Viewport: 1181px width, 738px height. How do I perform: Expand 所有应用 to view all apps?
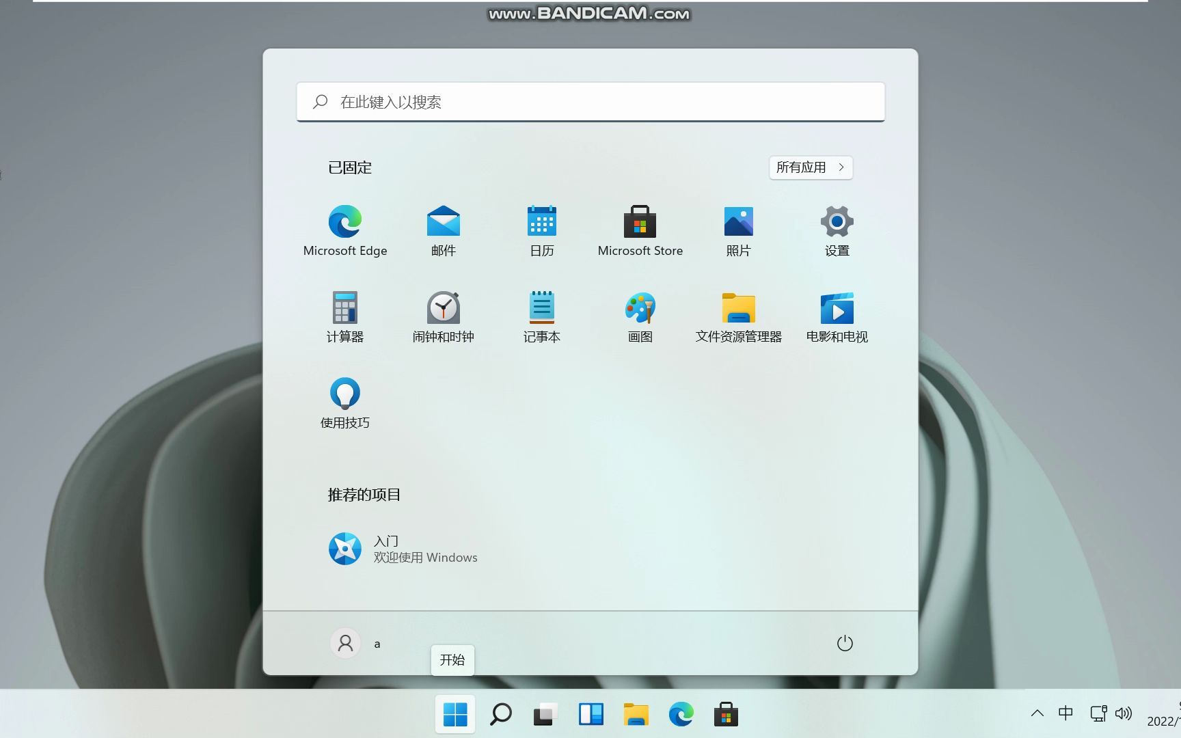click(x=811, y=167)
